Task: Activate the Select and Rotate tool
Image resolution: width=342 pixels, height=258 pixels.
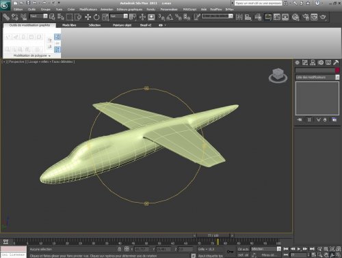Action: point(96,17)
